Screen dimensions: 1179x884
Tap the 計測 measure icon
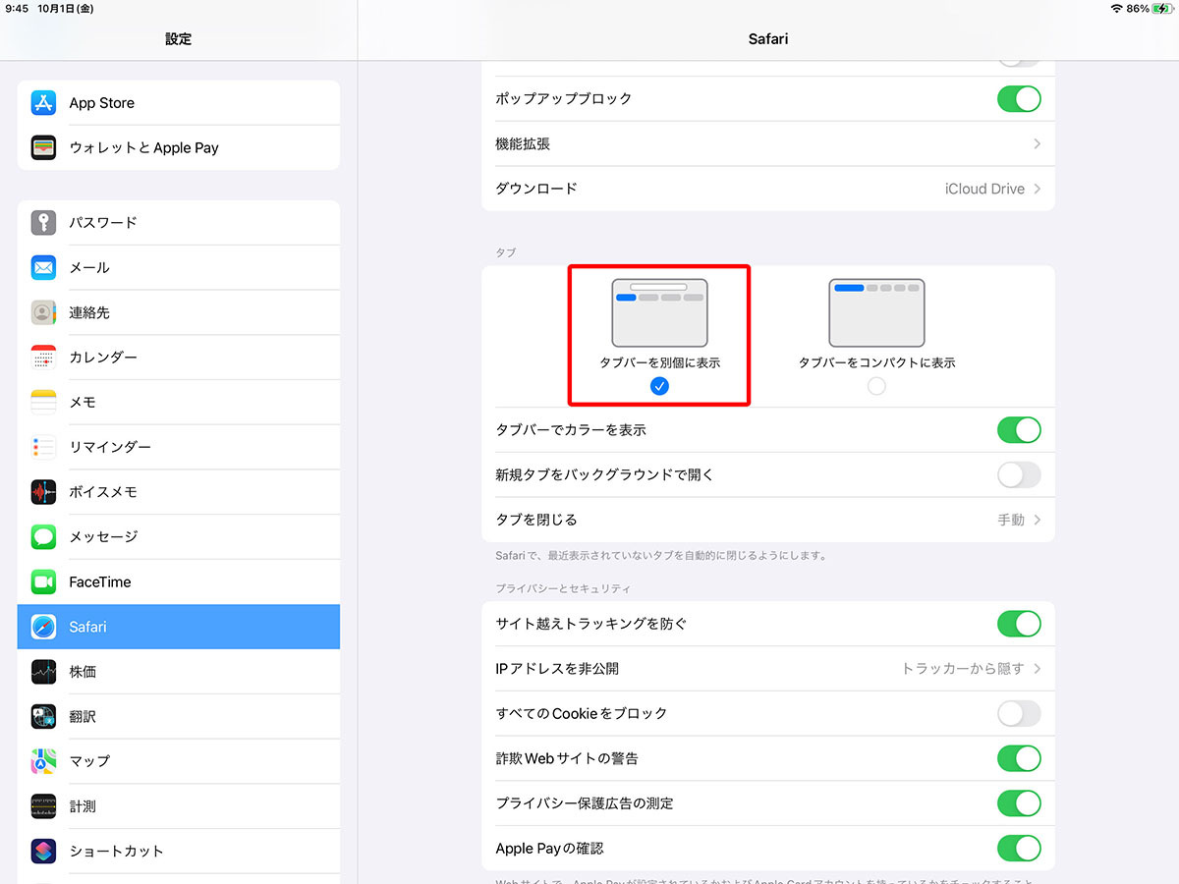click(43, 806)
